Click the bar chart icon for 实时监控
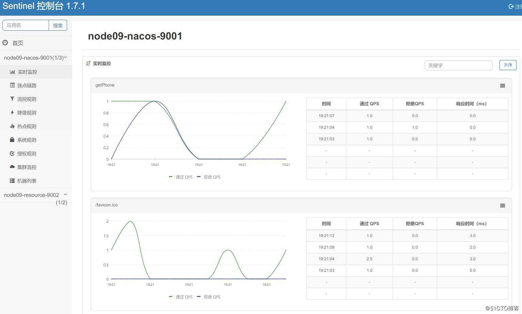 click(x=12, y=72)
